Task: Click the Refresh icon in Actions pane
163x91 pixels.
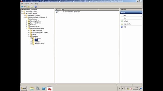Action: (122, 21)
